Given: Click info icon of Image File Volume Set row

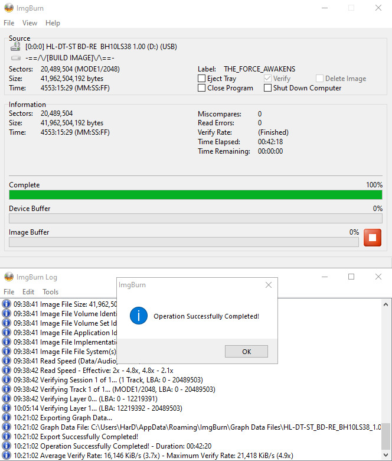Looking at the screenshot, I should [6, 323].
